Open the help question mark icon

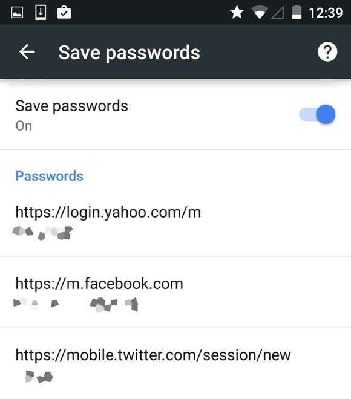327,52
